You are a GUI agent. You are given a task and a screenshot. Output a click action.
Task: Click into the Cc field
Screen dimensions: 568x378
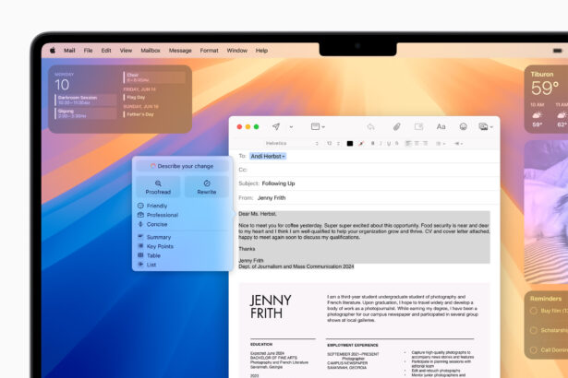[365, 170]
